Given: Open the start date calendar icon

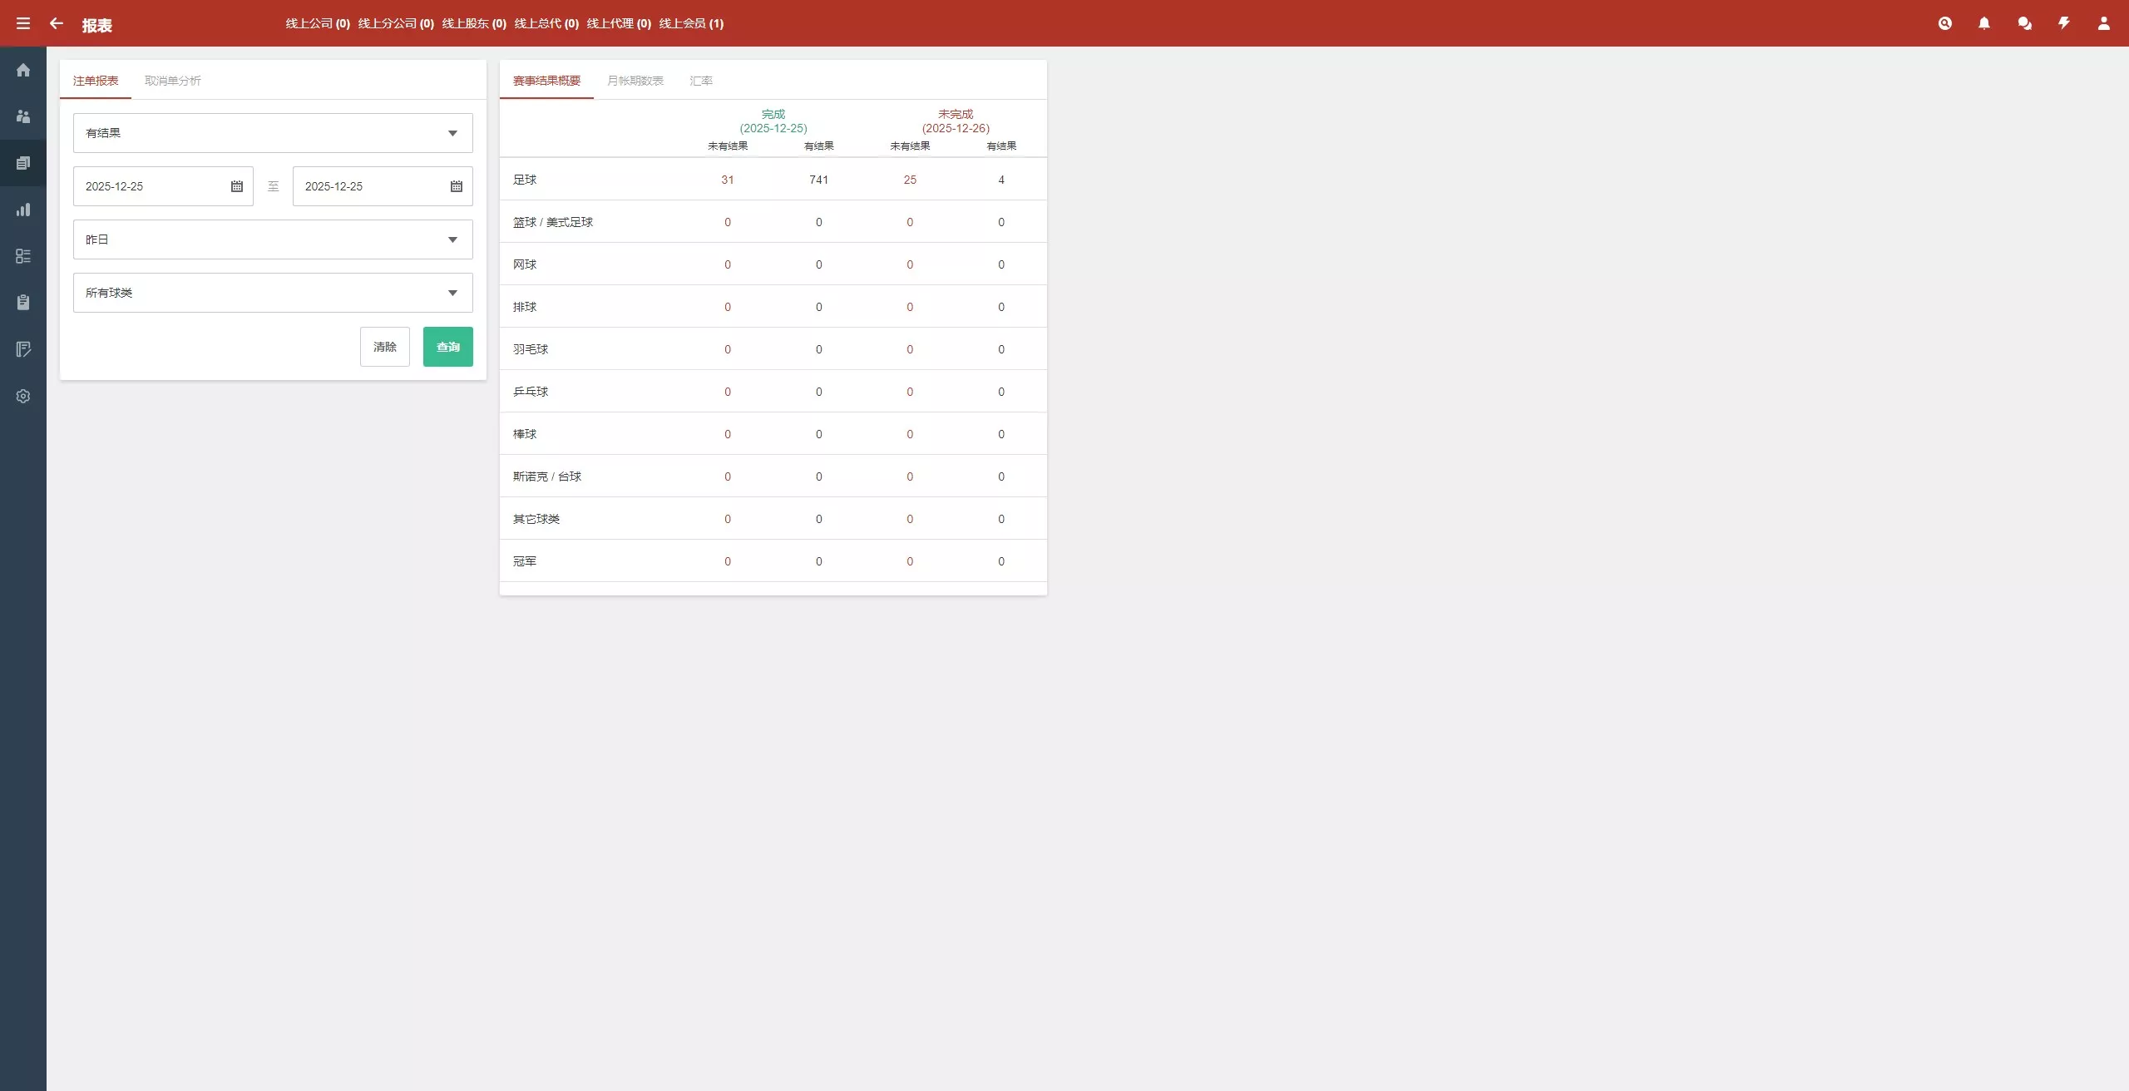Looking at the screenshot, I should pyautogui.click(x=237, y=186).
